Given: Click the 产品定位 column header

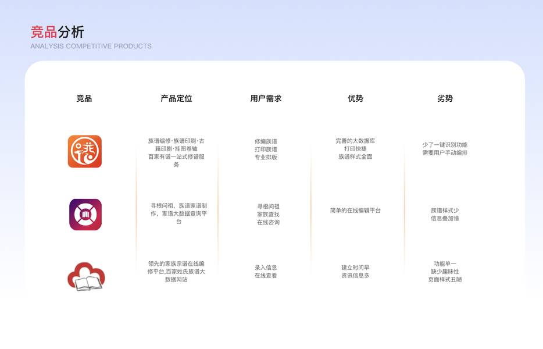Looking at the screenshot, I should (176, 98).
